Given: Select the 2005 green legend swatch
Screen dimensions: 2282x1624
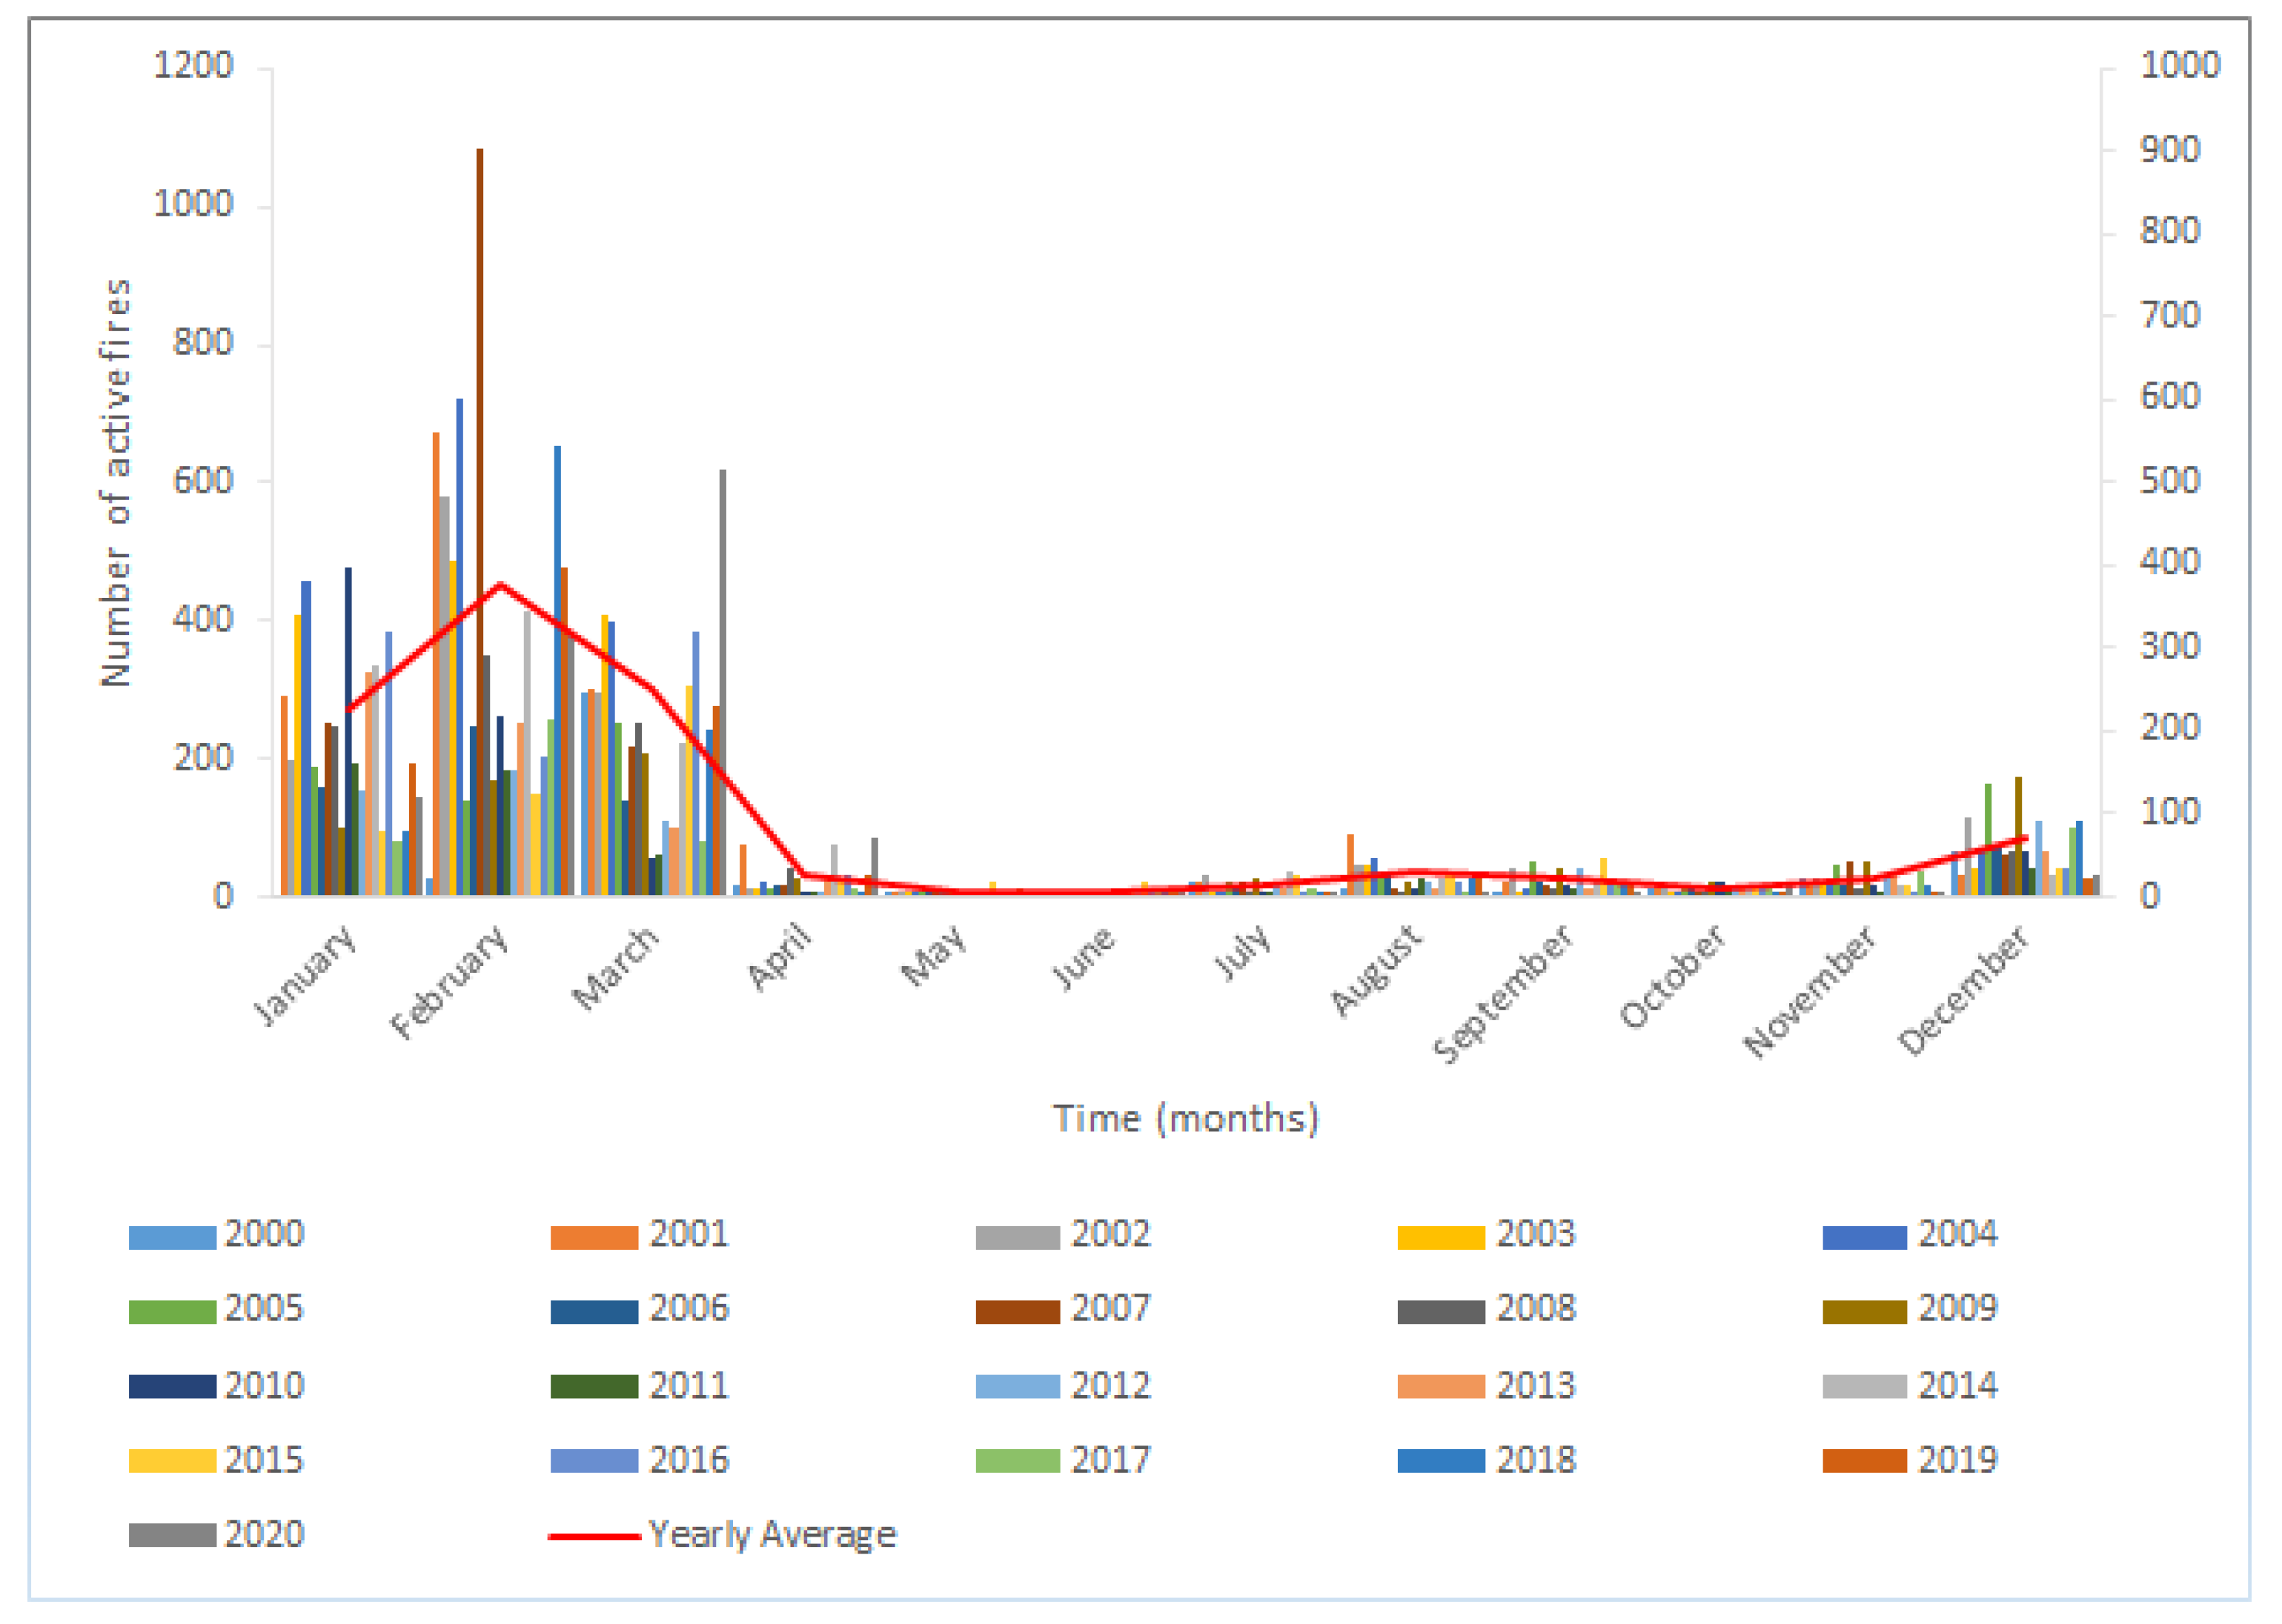Looking at the screenshot, I should [x=172, y=1313].
